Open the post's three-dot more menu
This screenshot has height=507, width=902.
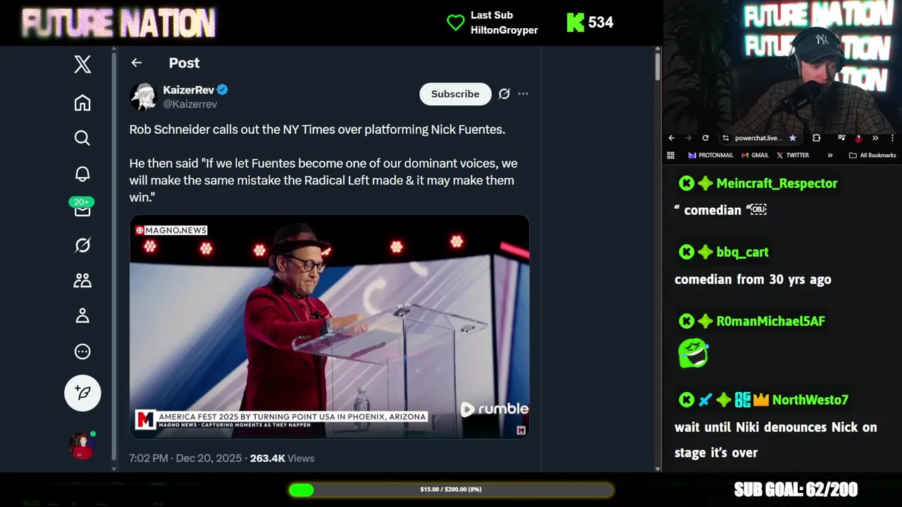click(523, 94)
